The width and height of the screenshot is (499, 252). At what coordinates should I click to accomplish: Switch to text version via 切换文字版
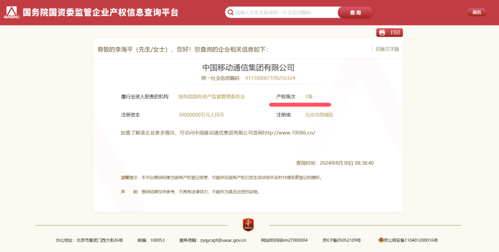pos(387,49)
